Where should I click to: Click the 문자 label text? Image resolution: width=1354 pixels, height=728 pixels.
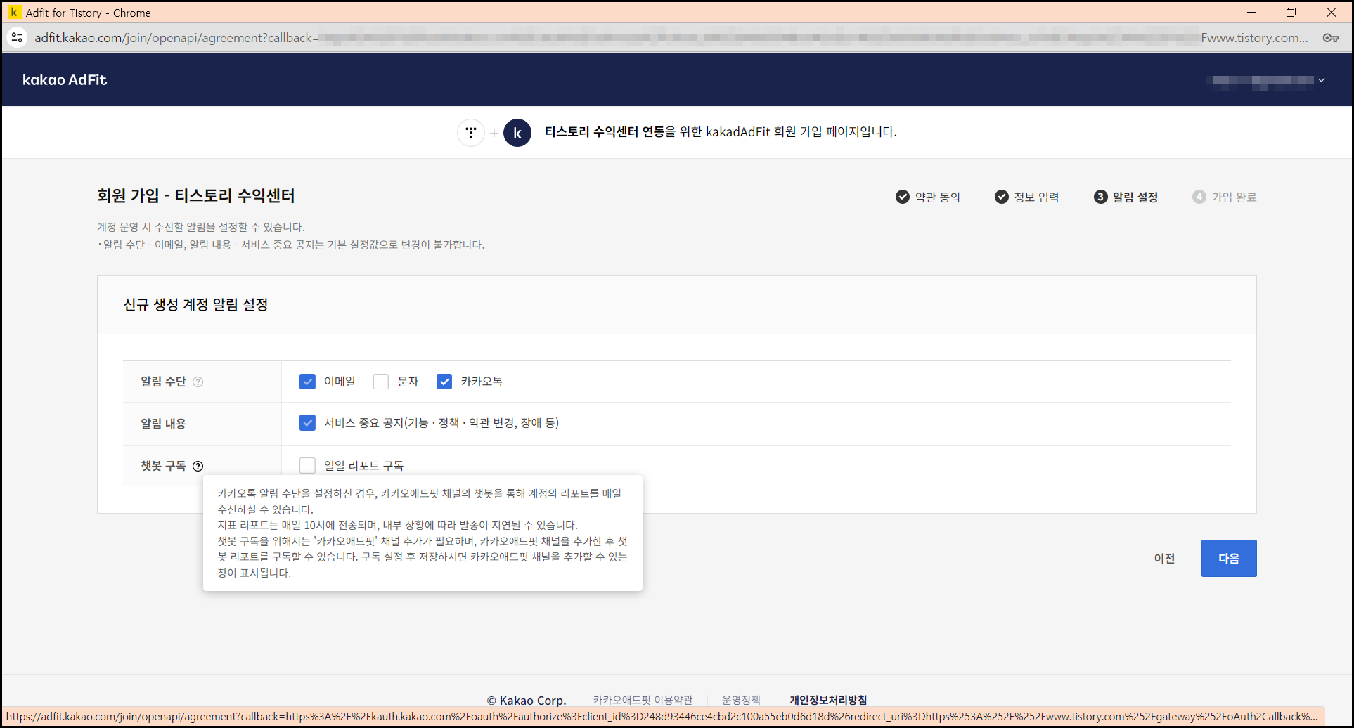[408, 382]
